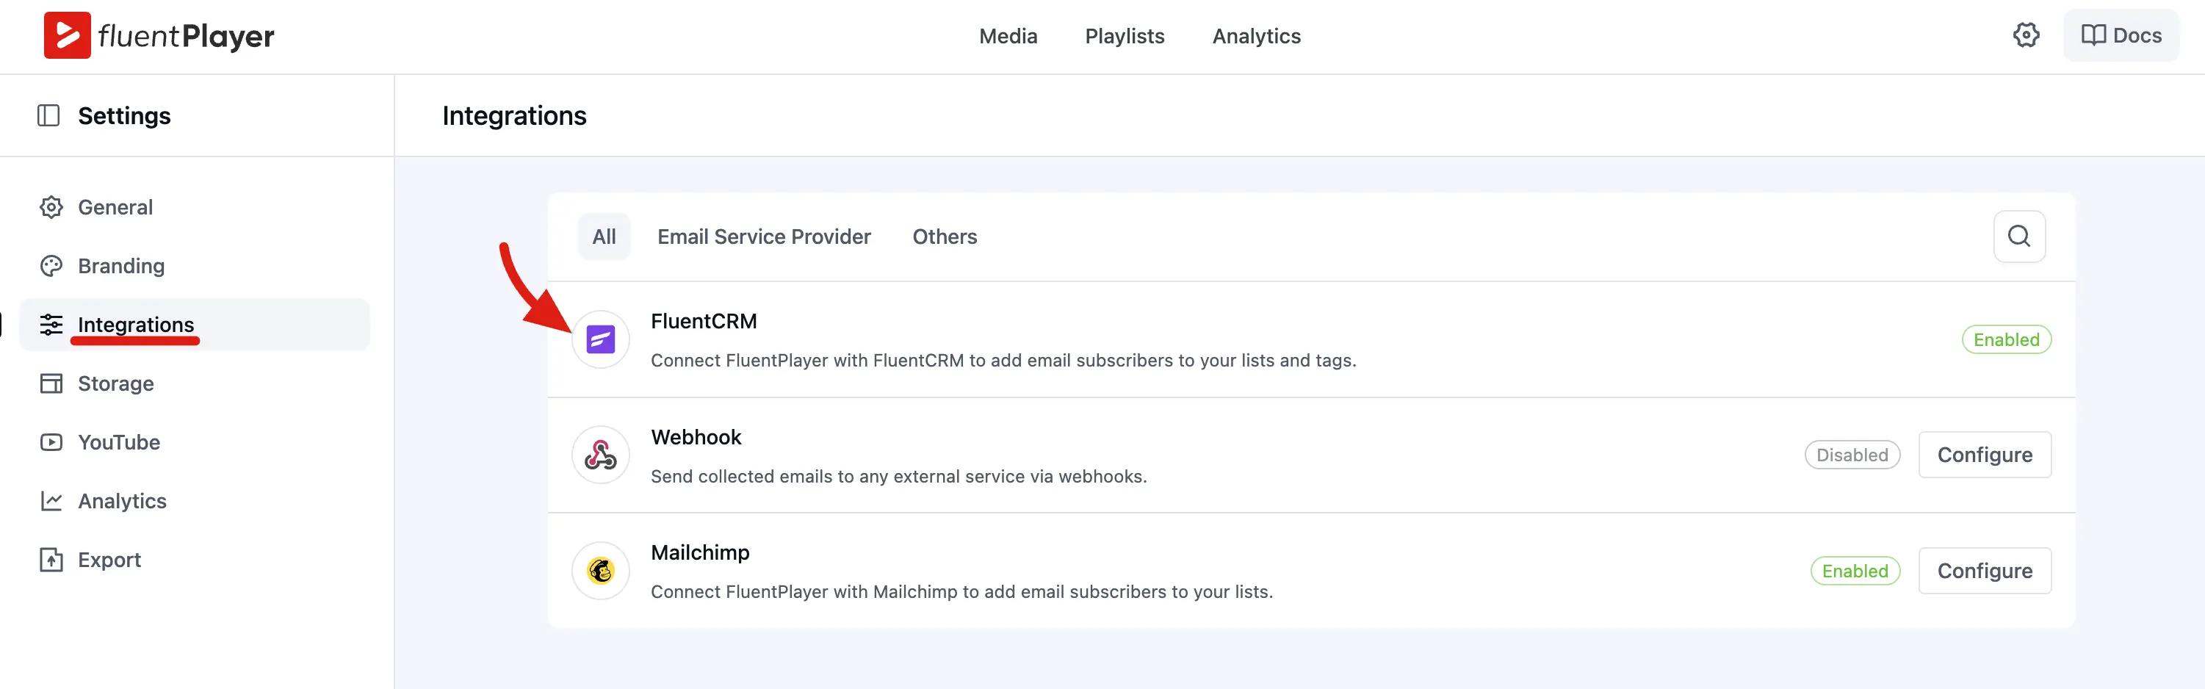2205x689 pixels.
Task: Click the FluentCRM integration title
Action: pyautogui.click(x=704, y=321)
